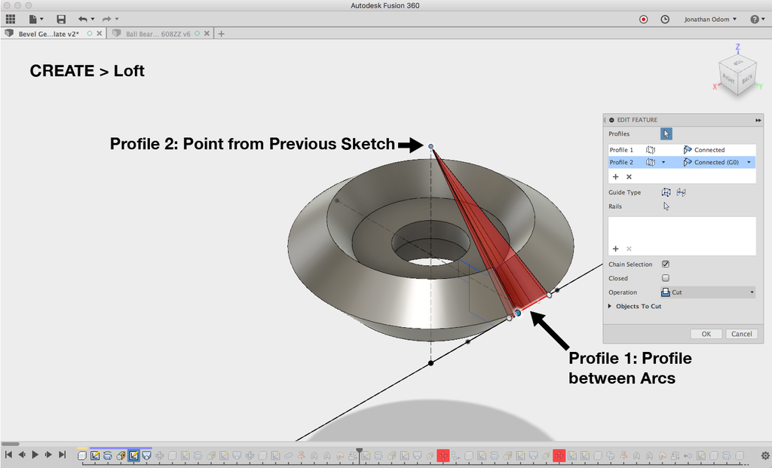The height and width of the screenshot is (468, 772).
Task: Select the sketch point at cone apex
Action: click(430, 146)
